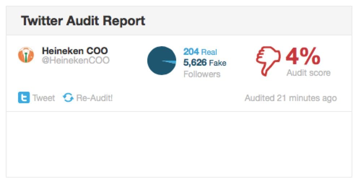Click the word Fake beside 5,626
This screenshot has height=192, width=361.
pos(218,63)
